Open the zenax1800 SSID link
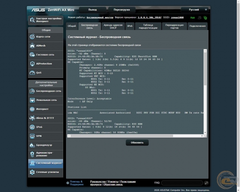 tap(177, 18)
